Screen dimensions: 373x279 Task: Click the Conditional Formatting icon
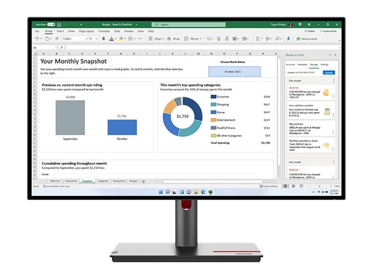234,38
